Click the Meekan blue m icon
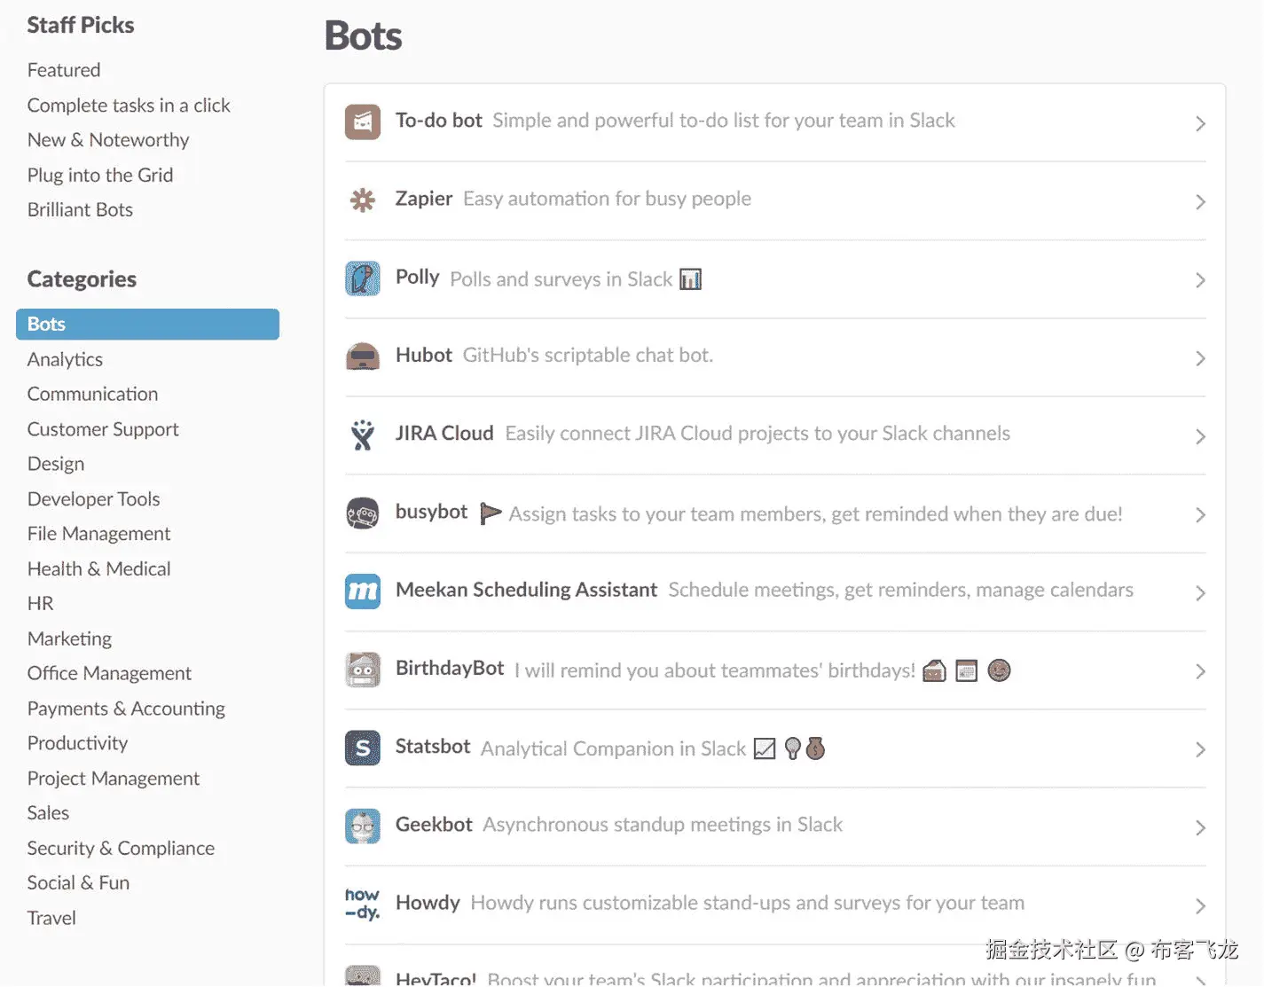 (x=362, y=591)
